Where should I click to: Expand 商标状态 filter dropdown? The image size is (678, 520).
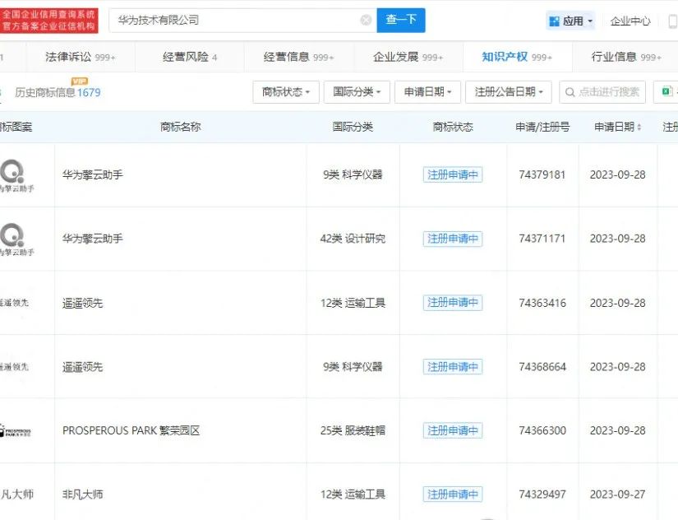pyautogui.click(x=286, y=92)
